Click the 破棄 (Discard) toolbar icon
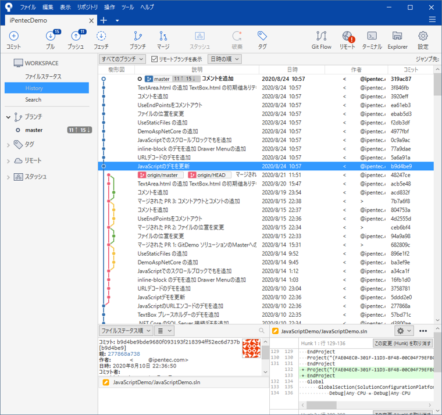Viewport: 442px width, 415px height. pos(237,40)
